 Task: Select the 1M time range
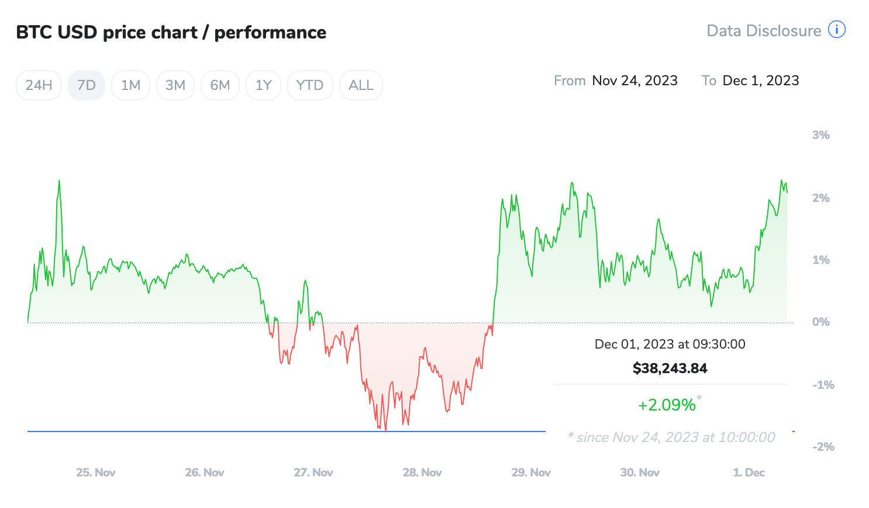(130, 85)
